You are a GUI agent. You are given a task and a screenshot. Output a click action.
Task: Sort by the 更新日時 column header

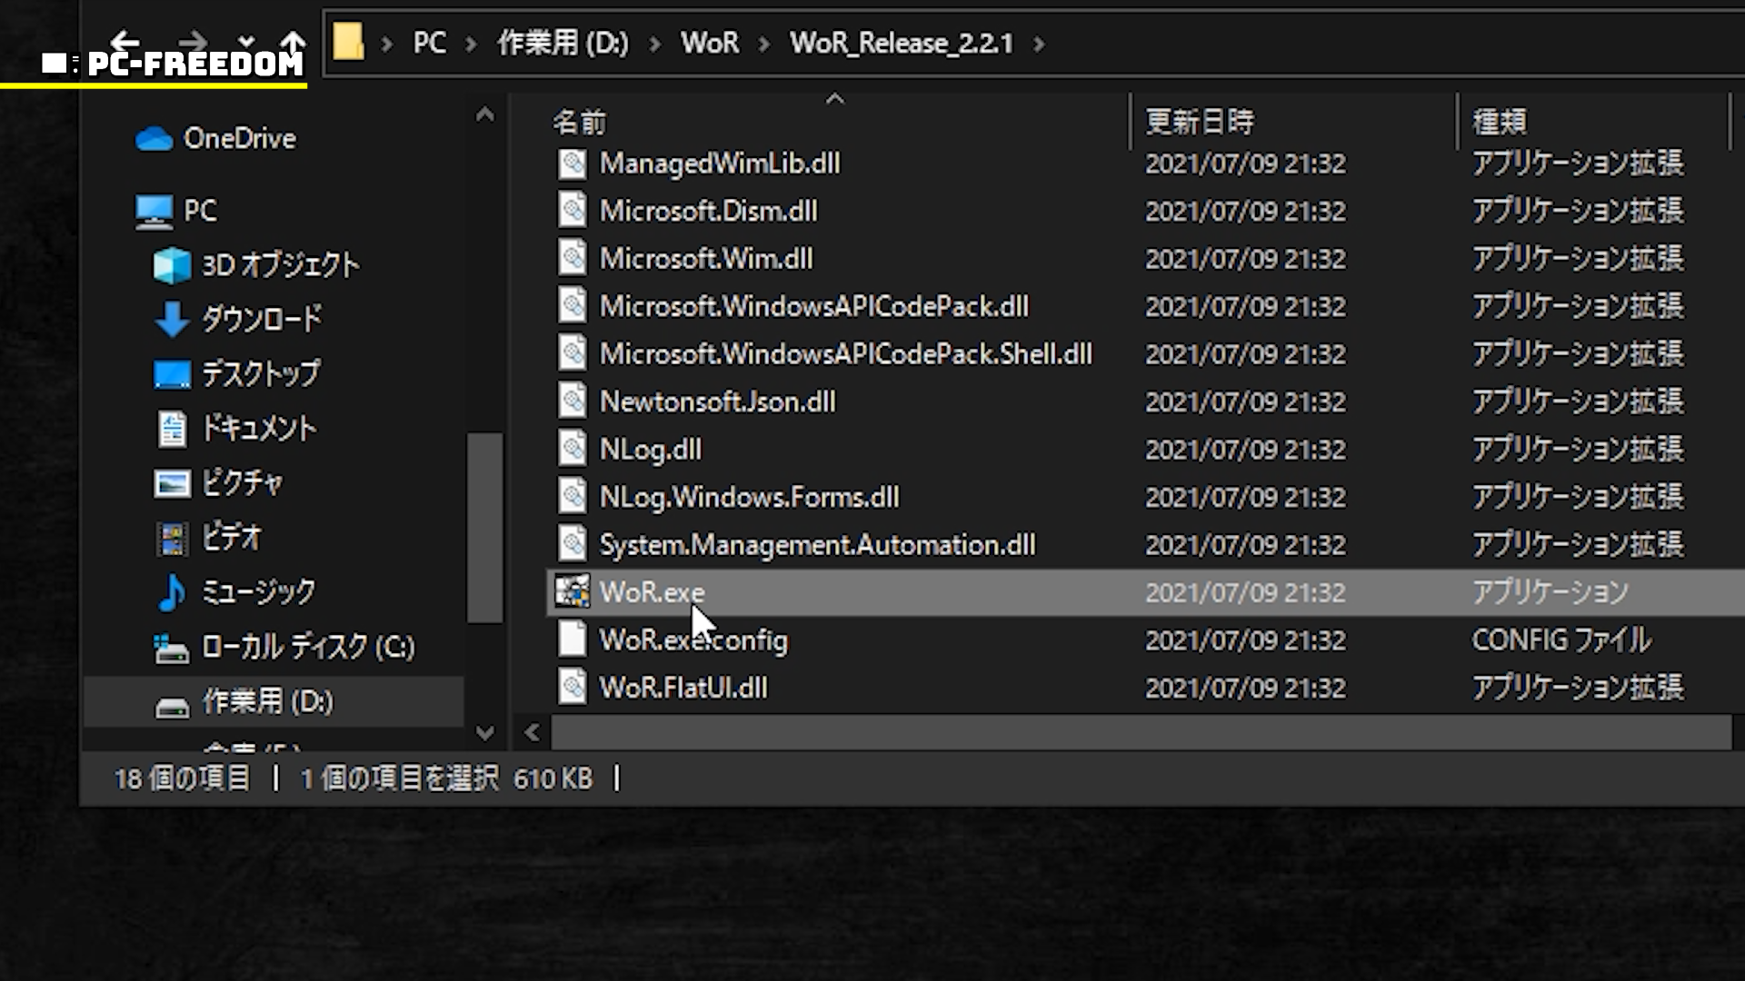click(x=1199, y=122)
